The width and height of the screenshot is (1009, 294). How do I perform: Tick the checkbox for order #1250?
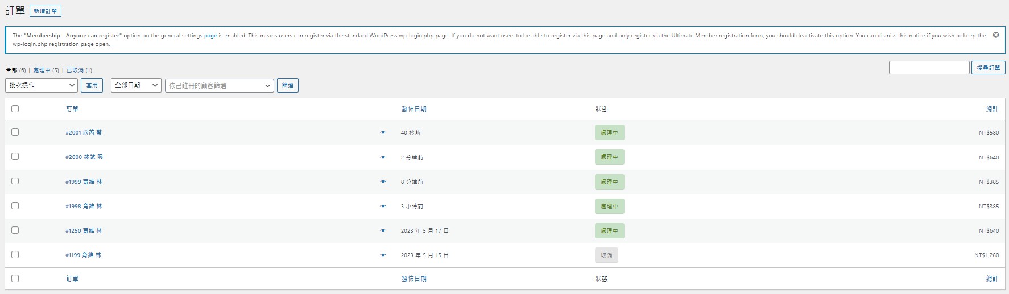[x=15, y=230]
